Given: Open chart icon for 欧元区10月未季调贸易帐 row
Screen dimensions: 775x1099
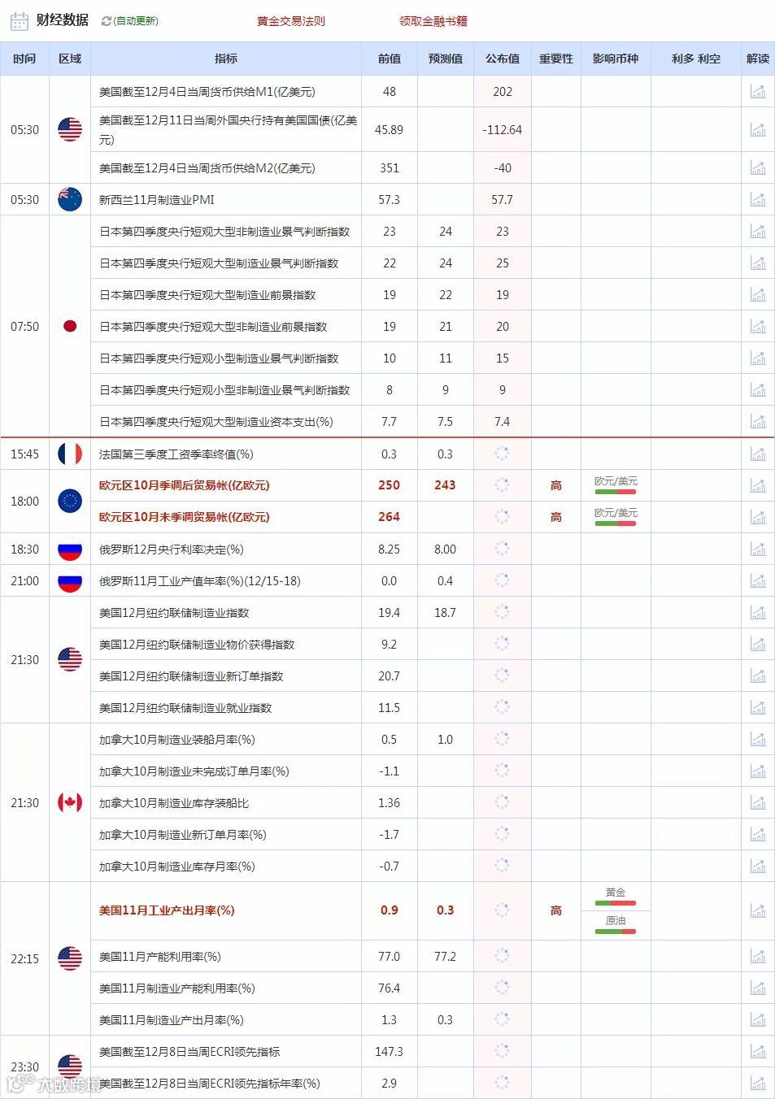Looking at the screenshot, I should (758, 517).
